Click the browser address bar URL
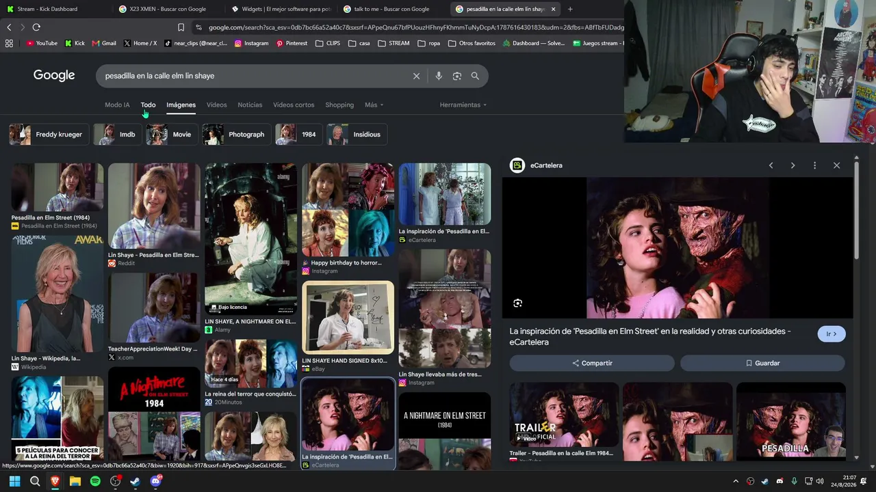 [416, 27]
